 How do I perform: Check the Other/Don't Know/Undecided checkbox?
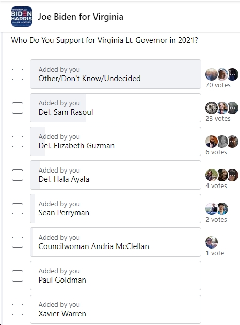click(x=18, y=74)
